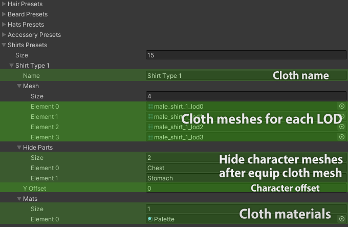Click object picker circle on Element 3 mesh

pyautogui.click(x=341, y=137)
